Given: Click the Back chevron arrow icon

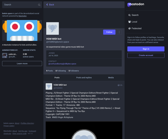Looking at the screenshot, I should [47, 4].
